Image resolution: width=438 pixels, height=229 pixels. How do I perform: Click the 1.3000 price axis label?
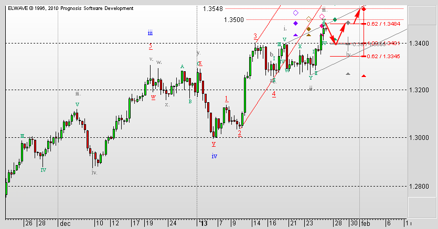point(424,138)
